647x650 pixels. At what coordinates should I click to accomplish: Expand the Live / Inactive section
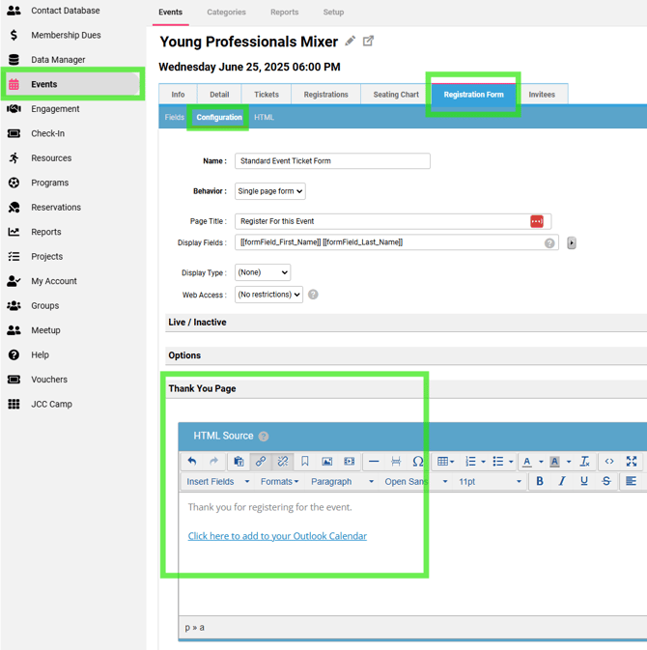pos(198,323)
